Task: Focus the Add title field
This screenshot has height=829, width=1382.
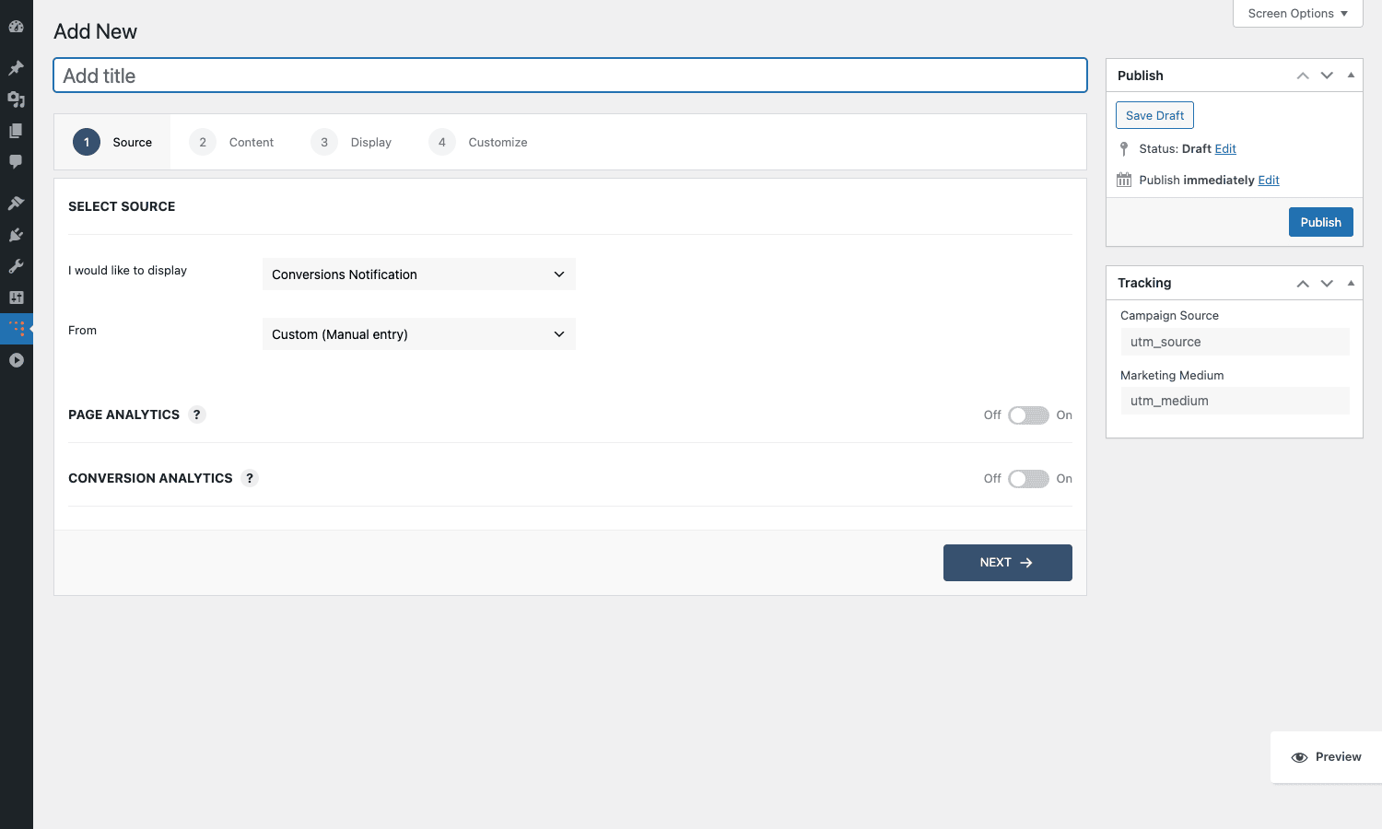Action: (570, 76)
